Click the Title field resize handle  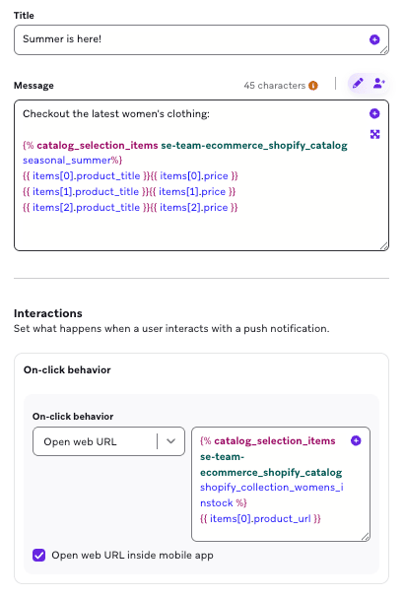pyautogui.click(x=384, y=50)
